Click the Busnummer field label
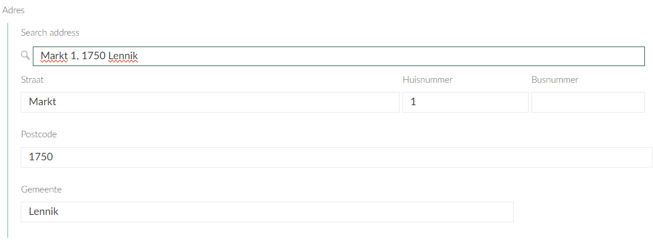This screenshot has height=243, width=653. 555,80
